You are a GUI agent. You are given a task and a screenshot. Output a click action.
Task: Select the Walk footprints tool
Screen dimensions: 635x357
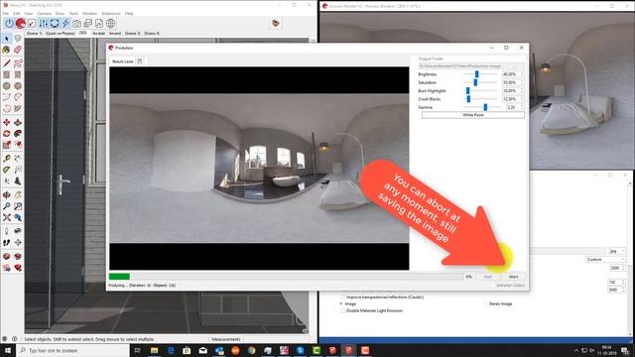point(7,242)
